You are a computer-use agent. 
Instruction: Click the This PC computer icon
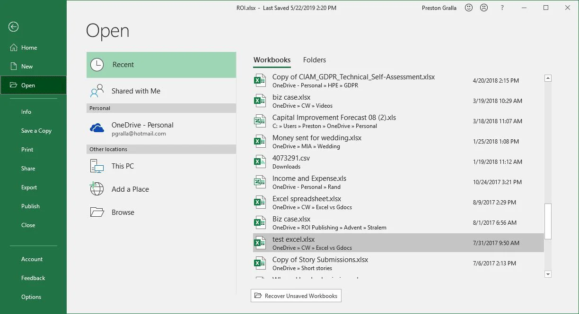point(97,166)
